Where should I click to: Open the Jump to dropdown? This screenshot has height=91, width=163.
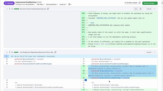pos(63,5)
